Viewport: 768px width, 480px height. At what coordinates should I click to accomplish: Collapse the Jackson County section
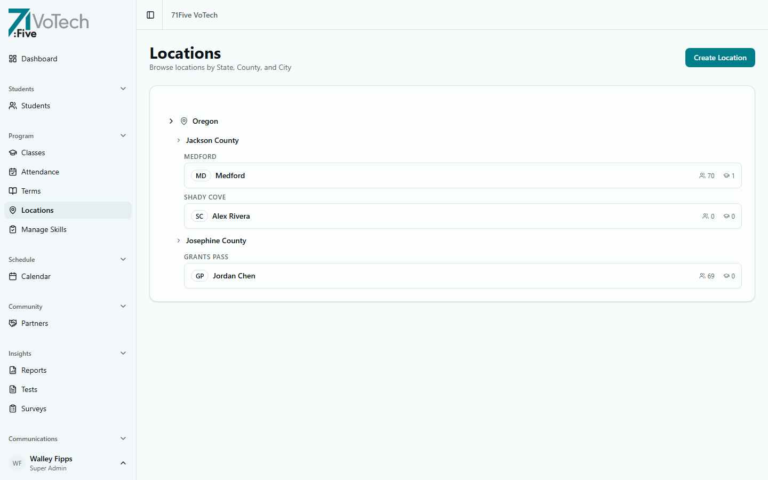pyautogui.click(x=178, y=140)
